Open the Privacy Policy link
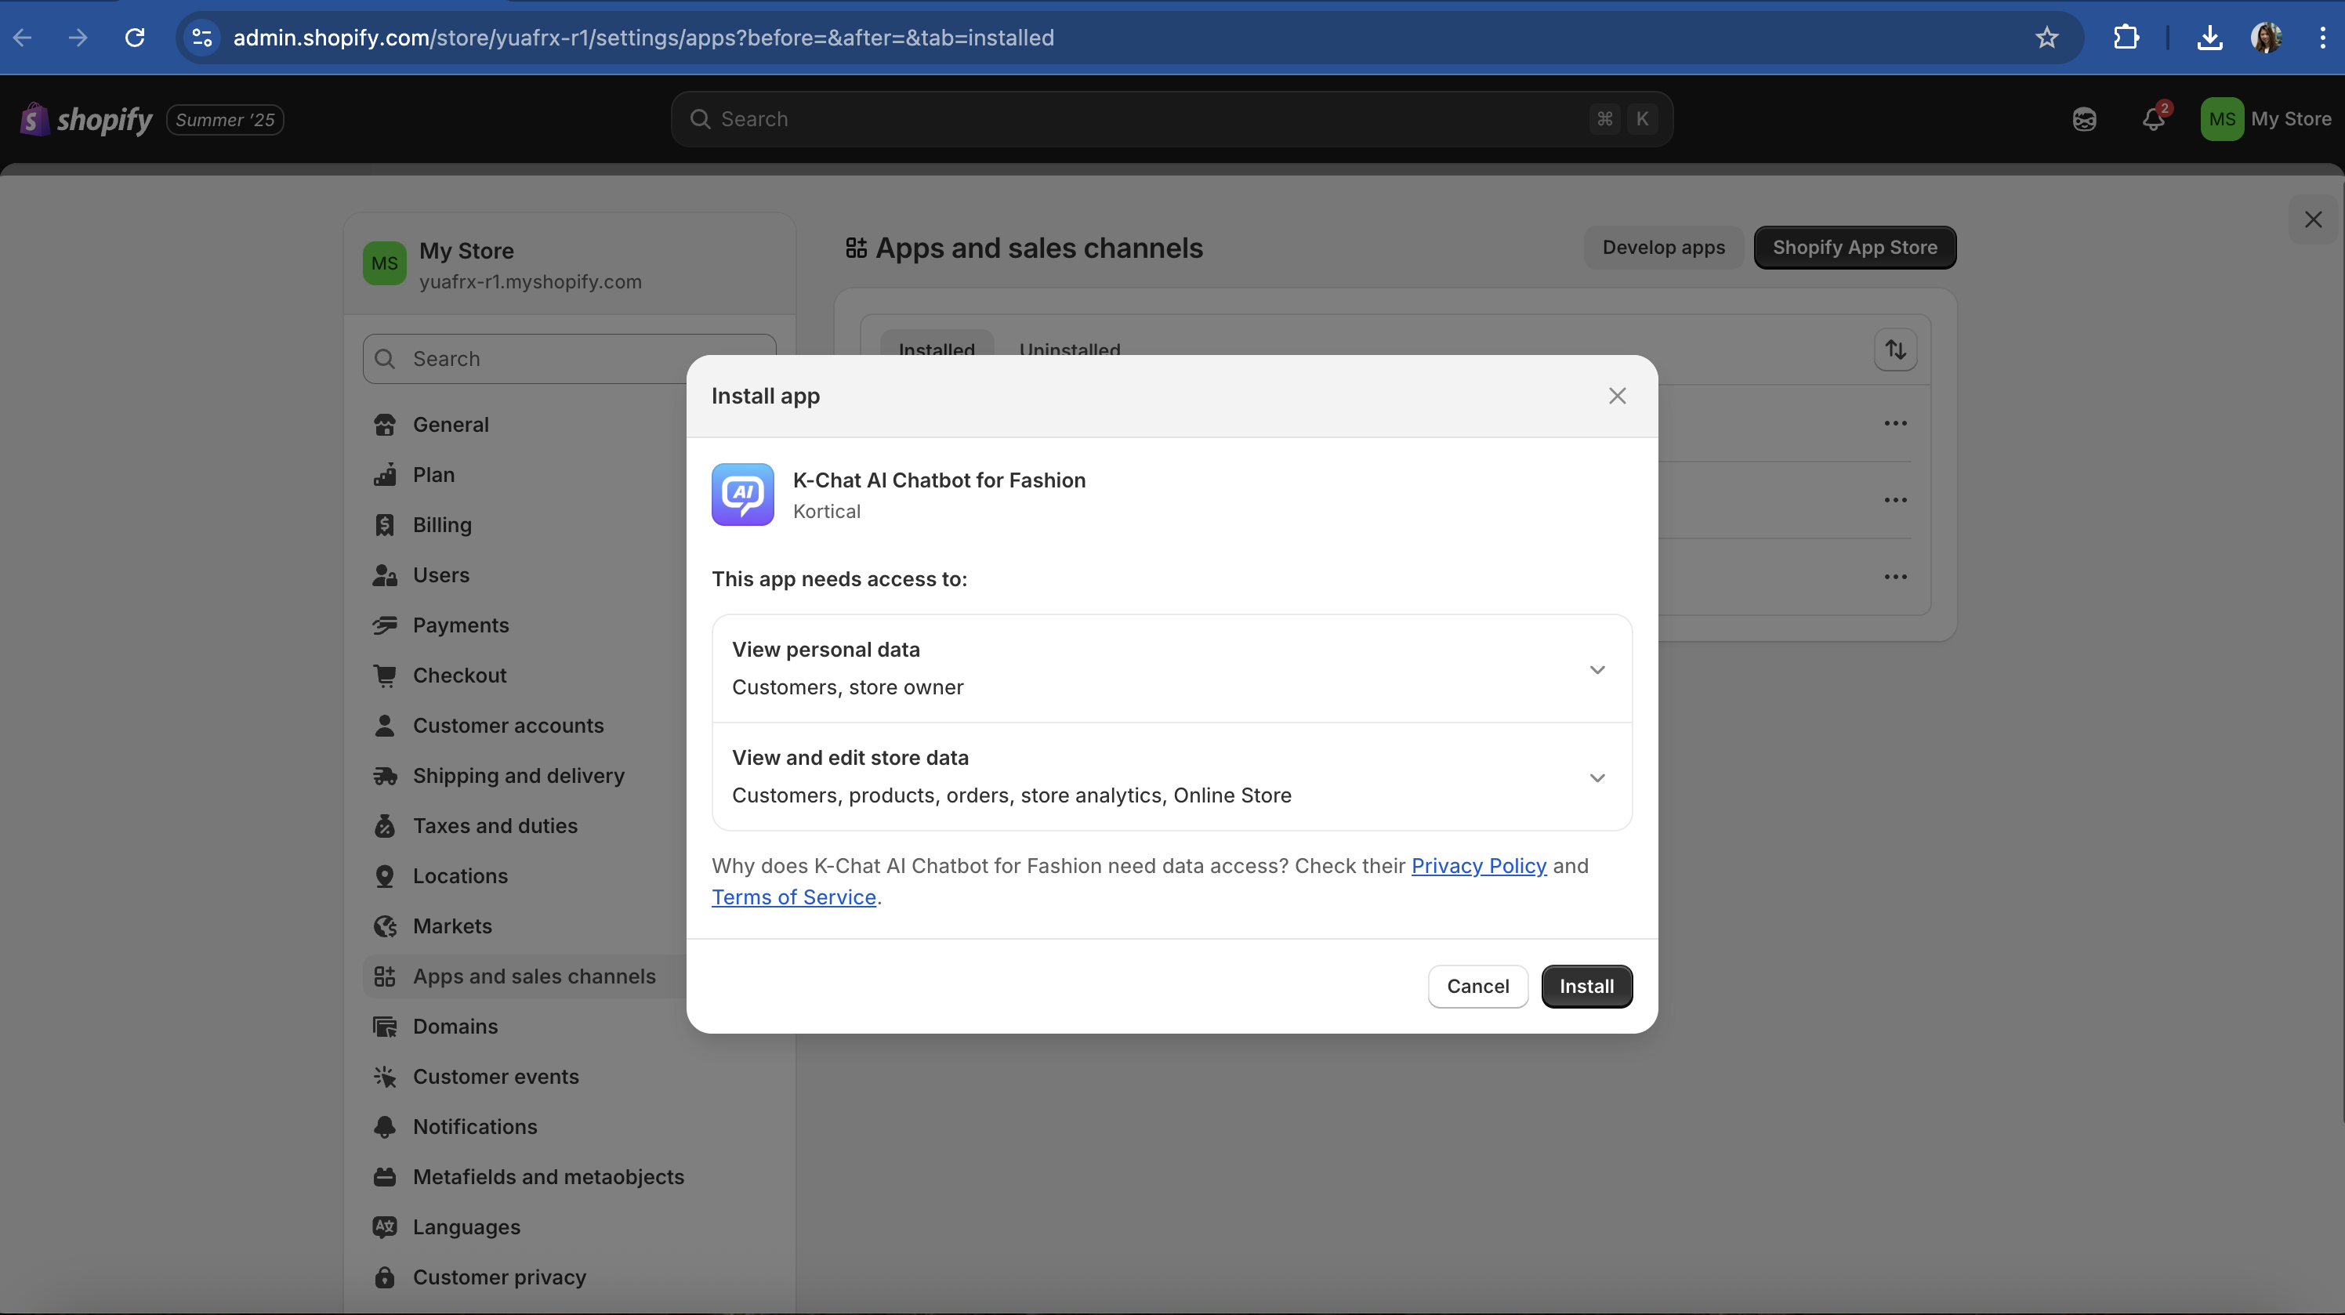2345x1315 pixels. (x=1477, y=865)
